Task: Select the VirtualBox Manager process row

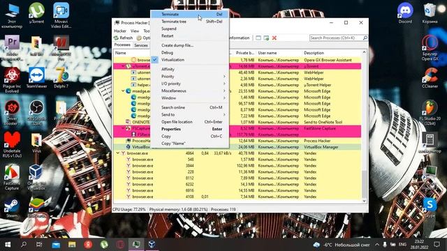Action: coord(237,147)
